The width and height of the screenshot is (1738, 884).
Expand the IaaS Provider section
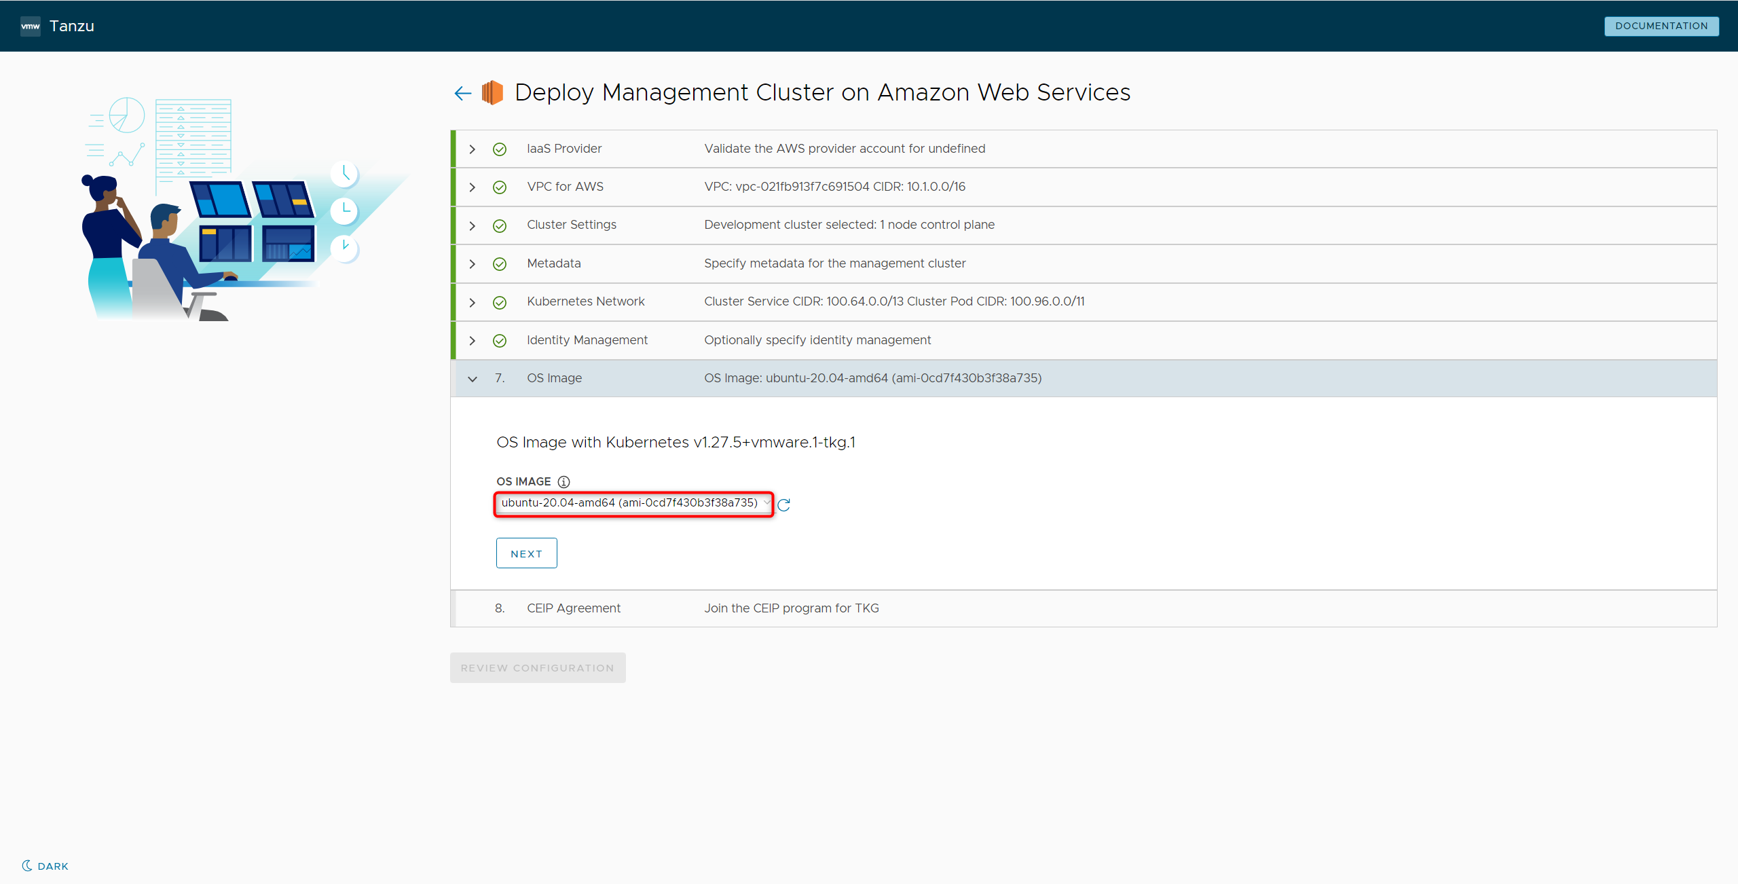pyautogui.click(x=473, y=149)
